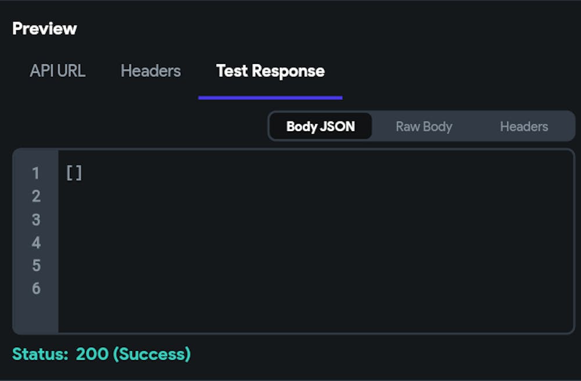Select line number 6 in the gutter
Screen dimensions: 581x381
point(36,289)
